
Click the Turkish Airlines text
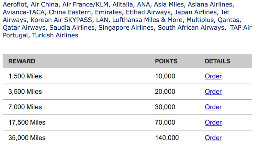(x=55, y=35)
